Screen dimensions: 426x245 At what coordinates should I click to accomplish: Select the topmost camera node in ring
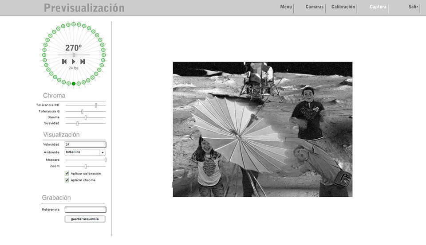[73, 24]
